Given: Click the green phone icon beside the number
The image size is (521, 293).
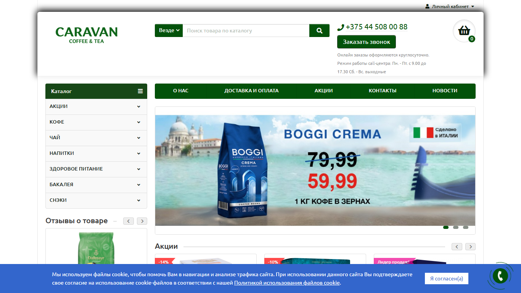Looking at the screenshot, I should tap(341, 27).
